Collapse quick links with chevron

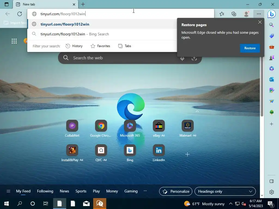[x=197, y=111]
